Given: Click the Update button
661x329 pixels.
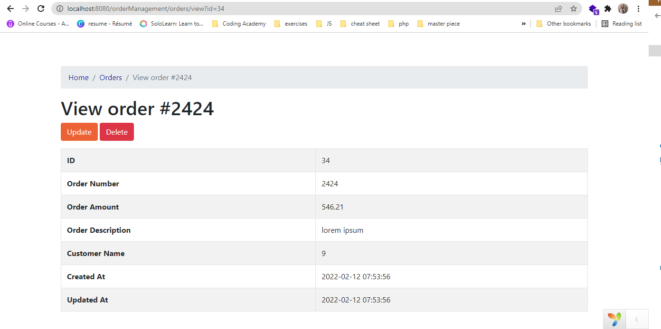Looking at the screenshot, I should coord(79,132).
